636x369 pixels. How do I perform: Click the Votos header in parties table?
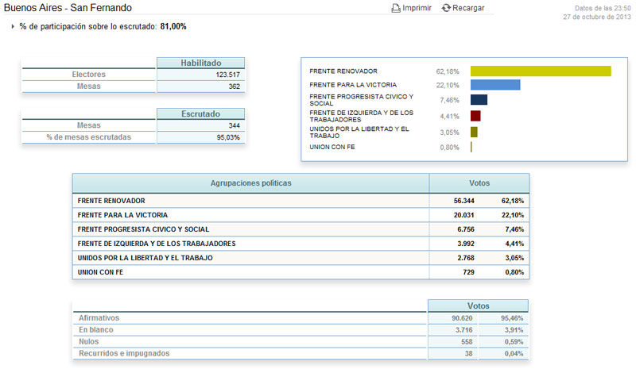[479, 183]
